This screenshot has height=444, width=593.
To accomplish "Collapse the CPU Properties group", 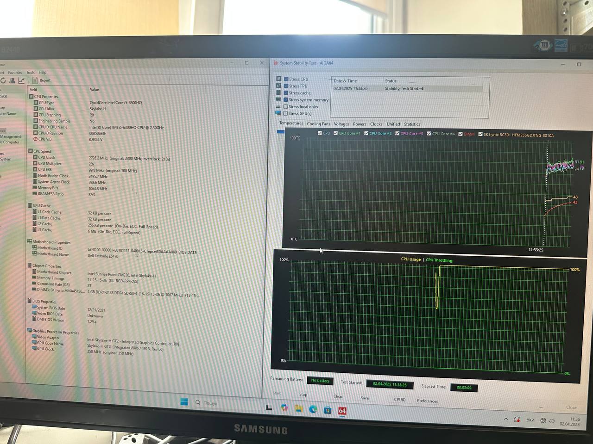I will [x=31, y=97].
